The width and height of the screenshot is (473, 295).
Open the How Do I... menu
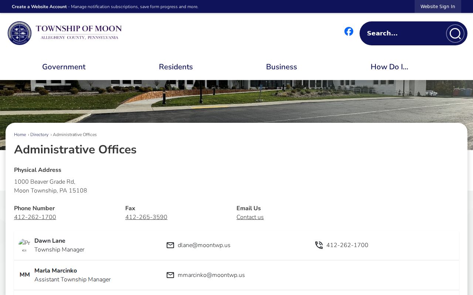pyautogui.click(x=389, y=67)
